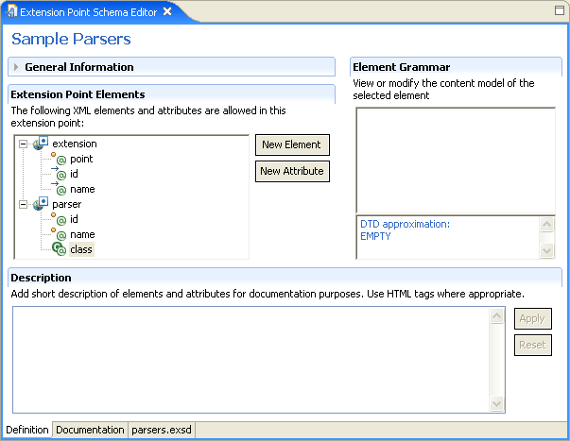Click the extension element icon
570x441 pixels.
point(41,144)
